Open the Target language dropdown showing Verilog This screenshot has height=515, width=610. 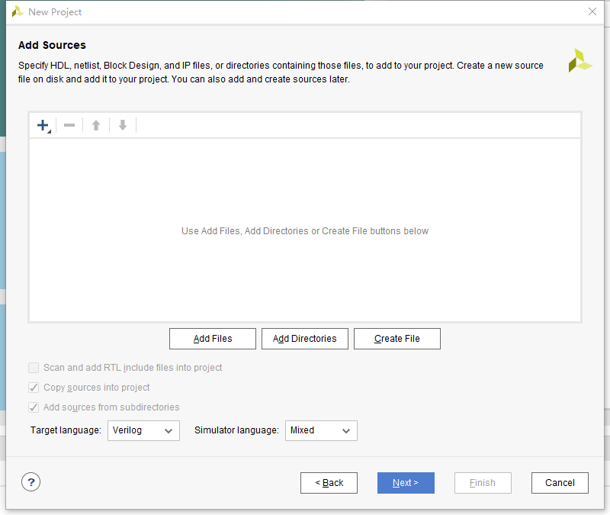143,430
